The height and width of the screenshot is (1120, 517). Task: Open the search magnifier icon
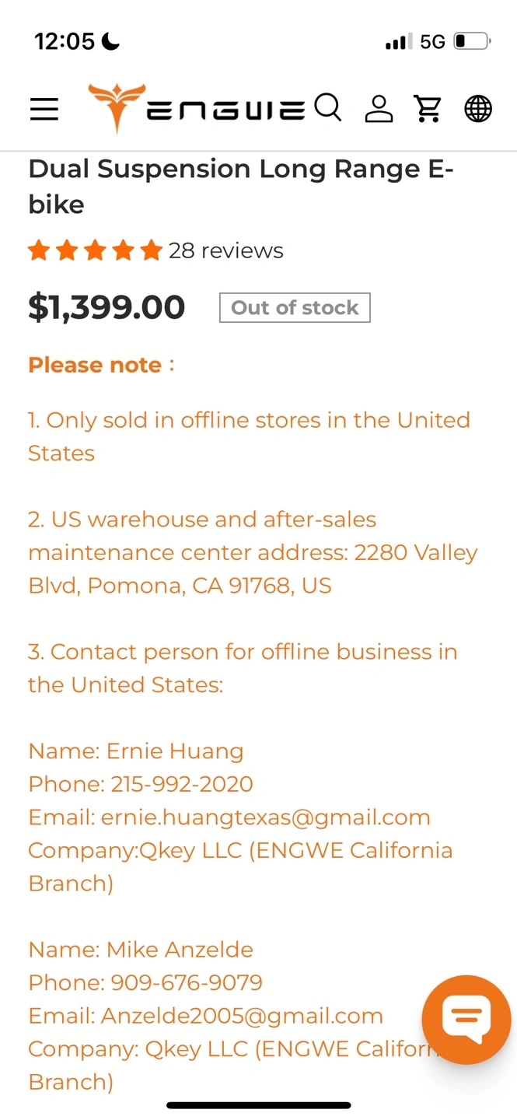click(x=328, y=107)
